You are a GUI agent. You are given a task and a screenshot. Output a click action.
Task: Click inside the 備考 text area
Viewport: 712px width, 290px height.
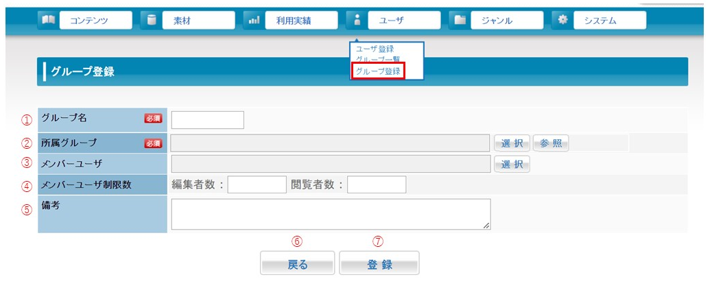click(x=331, y=214)
